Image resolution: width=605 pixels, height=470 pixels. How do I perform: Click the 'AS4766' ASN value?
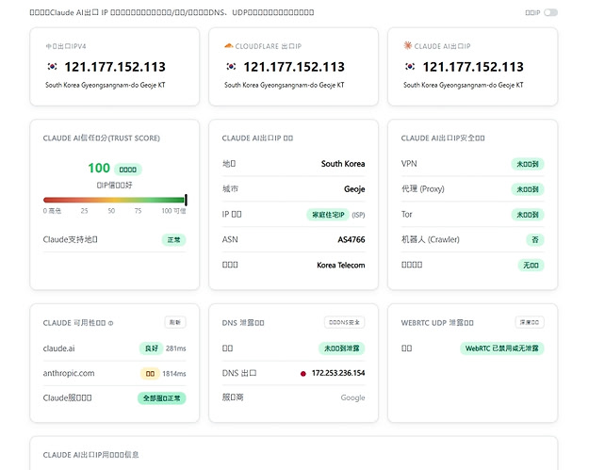click(x=352, y=239)
